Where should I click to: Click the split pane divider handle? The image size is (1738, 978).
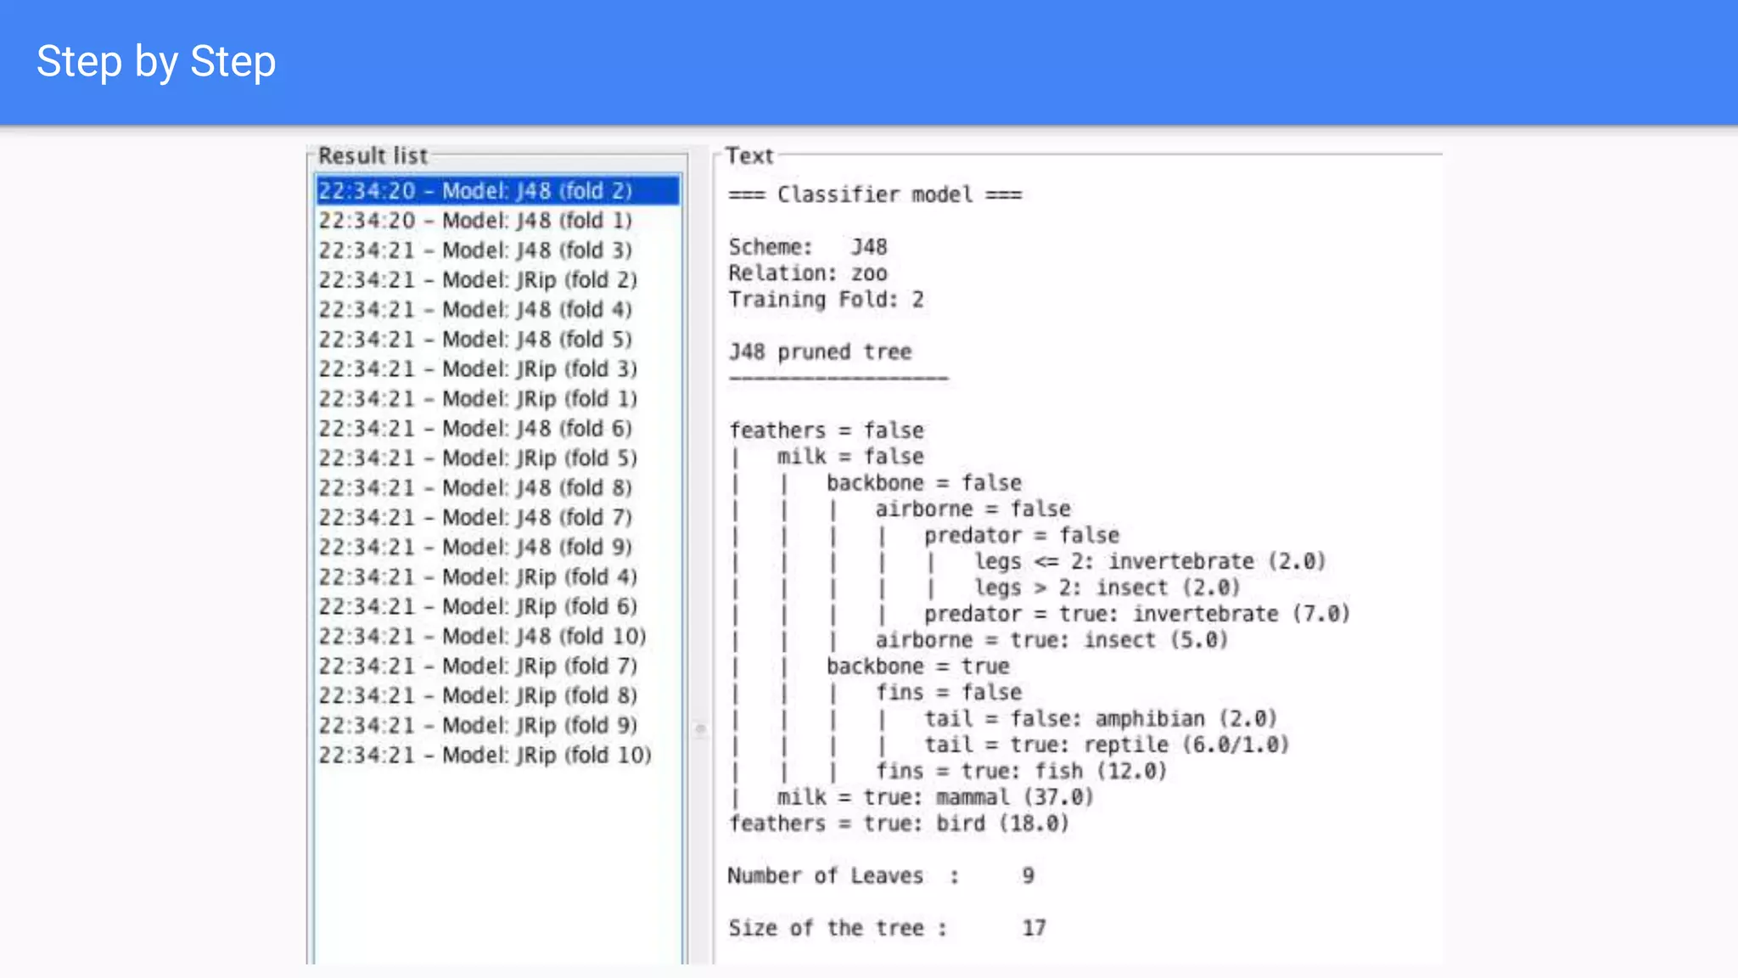(700, 728)
